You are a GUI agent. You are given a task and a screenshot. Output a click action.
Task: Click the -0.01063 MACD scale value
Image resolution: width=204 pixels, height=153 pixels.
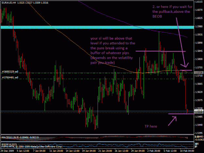199,140
